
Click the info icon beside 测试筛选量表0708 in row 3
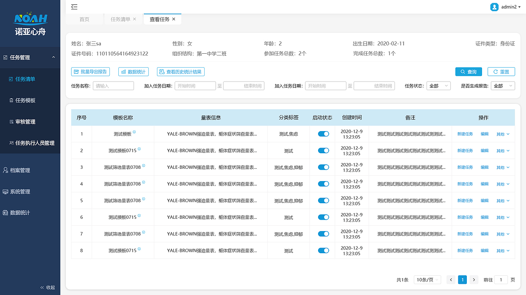coord(144,166)
